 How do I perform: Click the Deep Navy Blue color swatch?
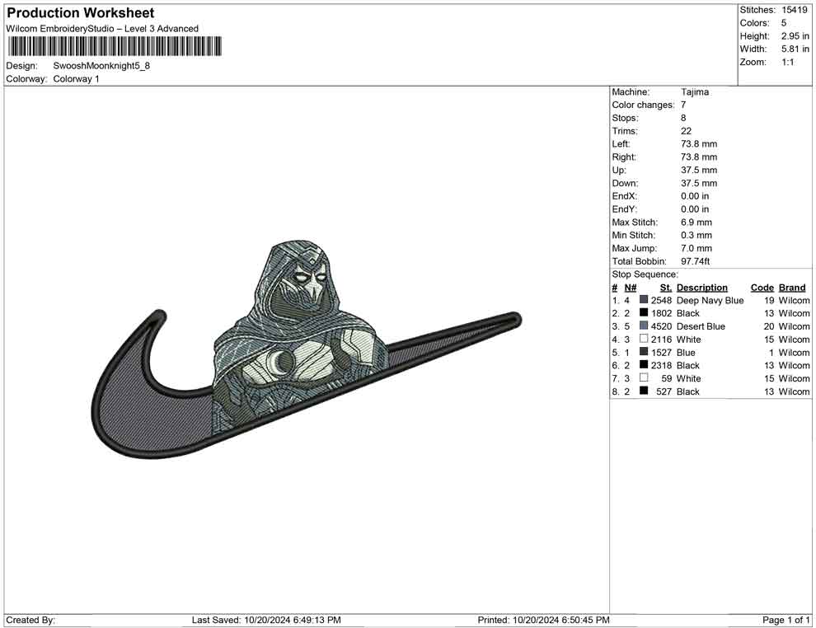point(644,300)
